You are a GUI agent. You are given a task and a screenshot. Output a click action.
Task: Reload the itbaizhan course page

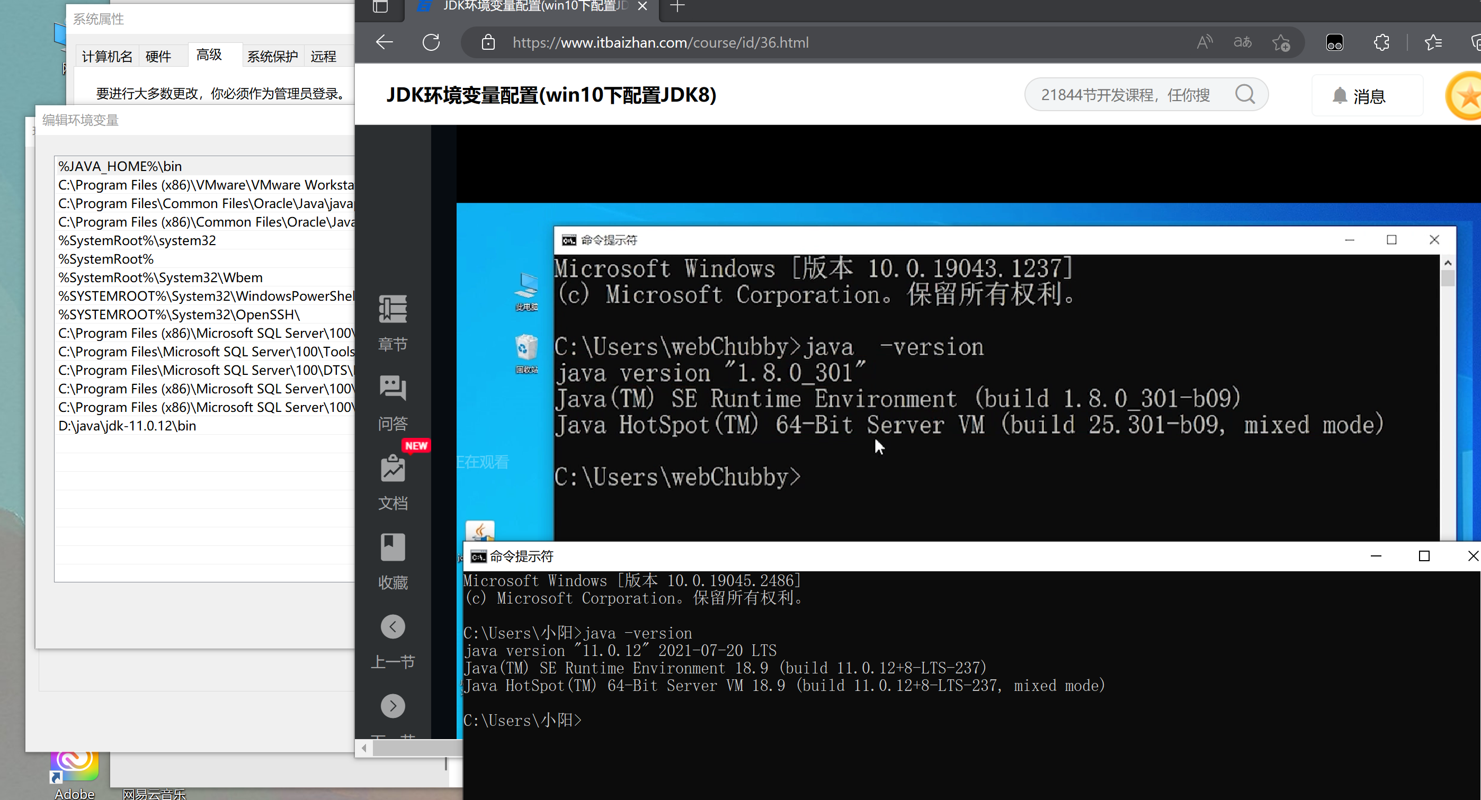pos(431,42)
